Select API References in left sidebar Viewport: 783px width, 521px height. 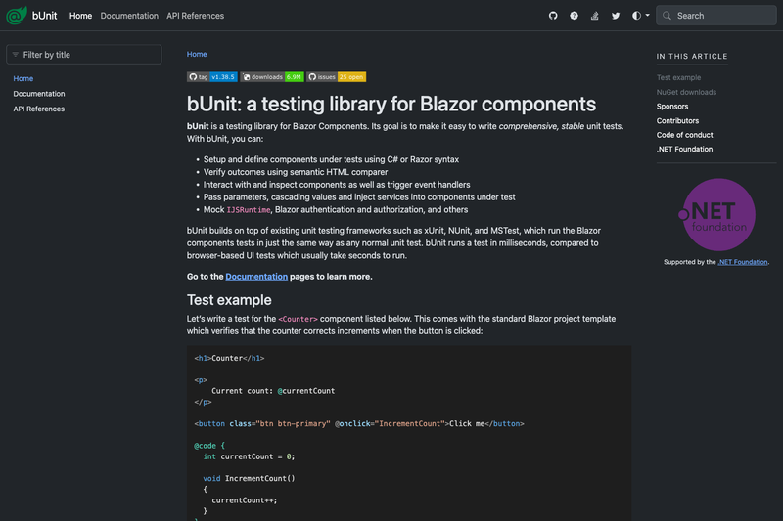pyautogui.click(x=38, y=109)
